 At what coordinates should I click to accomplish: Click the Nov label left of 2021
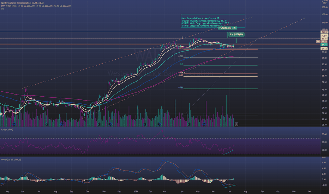(104, 192)
